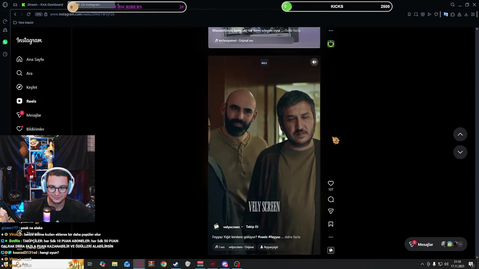The height and width of the screenshot is (269, 479).
Task: Open audio thumbnail below velyscreen reel actions
Action: point(331,250)
